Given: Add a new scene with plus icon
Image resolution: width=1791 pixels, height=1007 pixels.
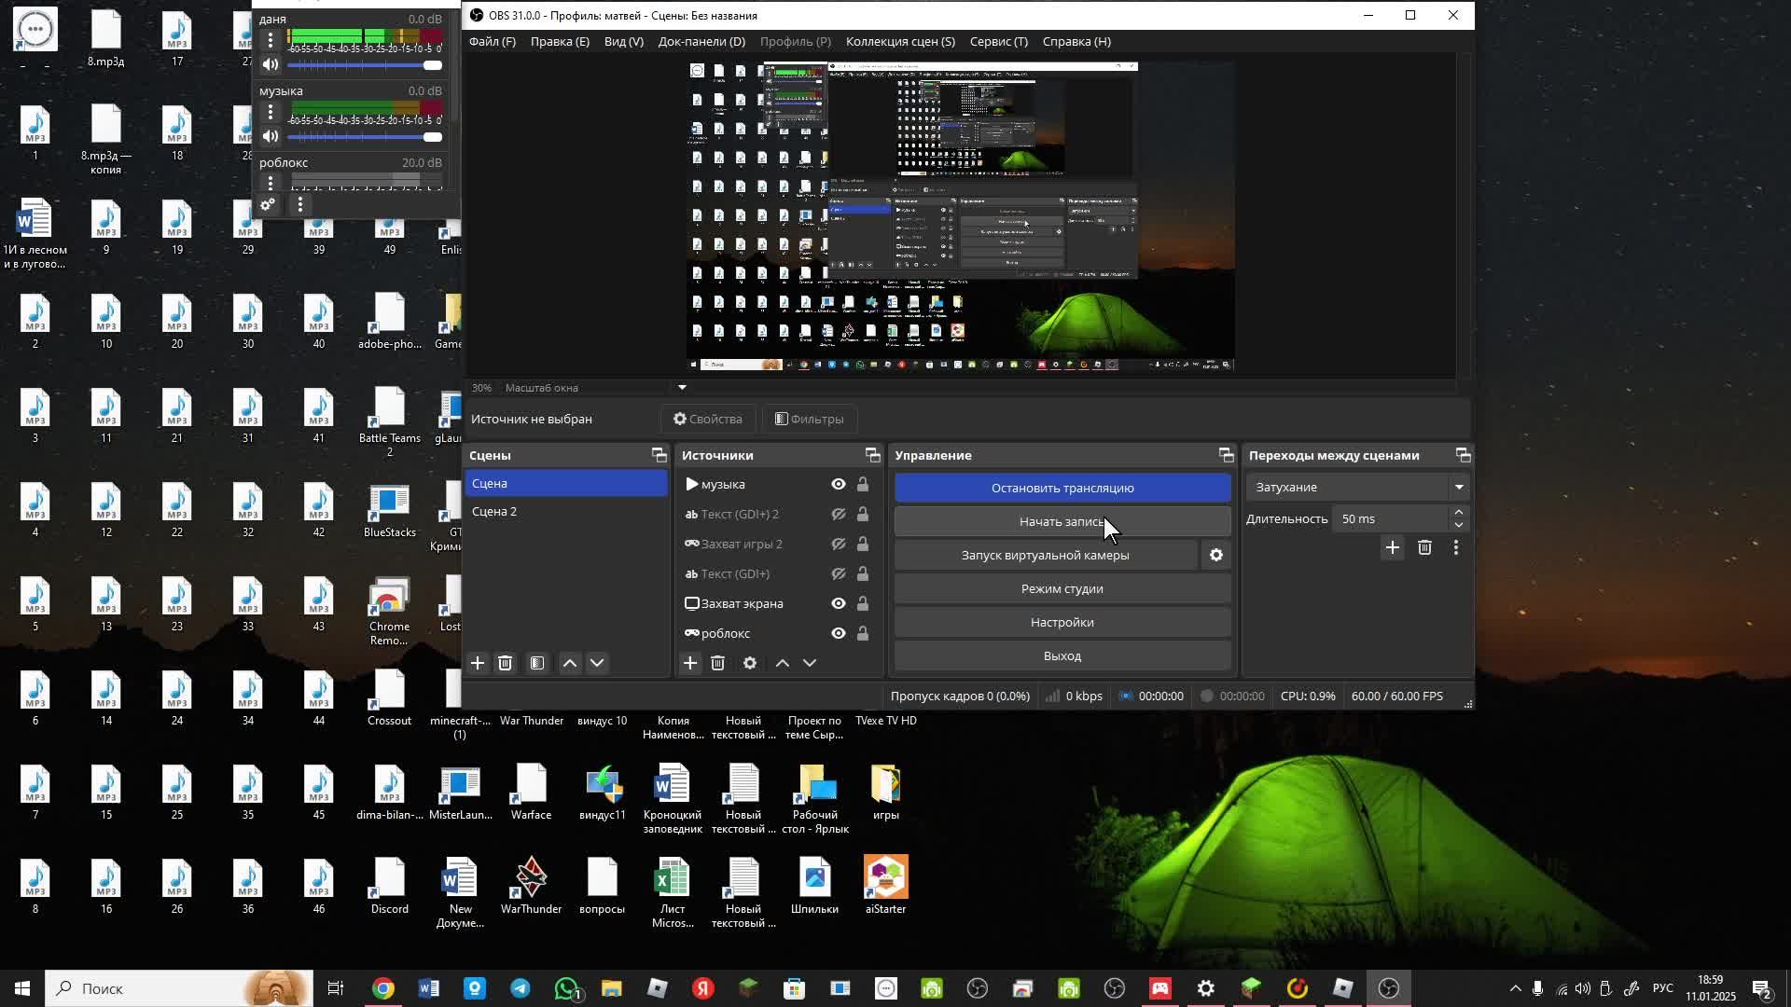Looking at the screenshot, I should (478, 663).
